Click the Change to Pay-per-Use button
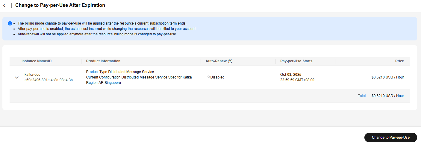The image size is (421, 145). pos(390,138)
